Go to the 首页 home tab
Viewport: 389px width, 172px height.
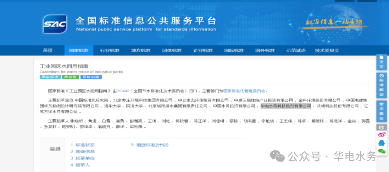(x=48, y=50)
